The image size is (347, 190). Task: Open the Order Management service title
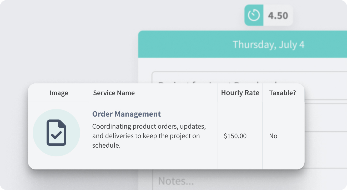tap(126, 114)
